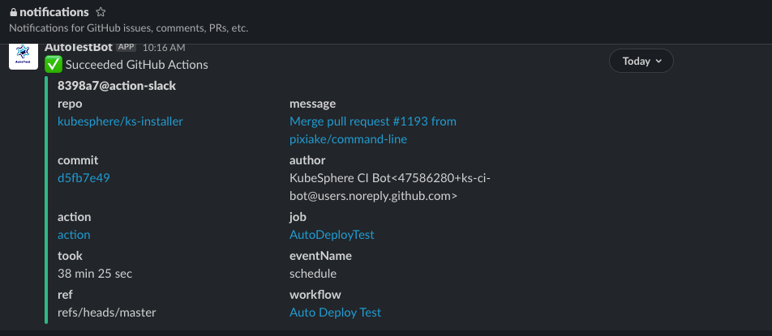Click the green attachment color bar
The height and width of the screenshot is (336, 772).
pyautogui.click(x=46, y=199)
